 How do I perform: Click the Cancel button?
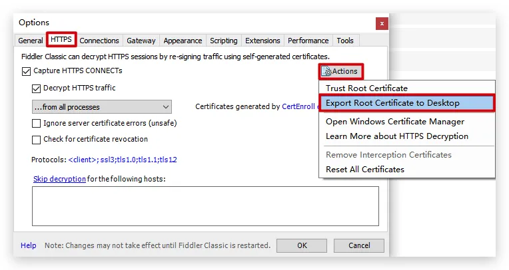[359, 245]
